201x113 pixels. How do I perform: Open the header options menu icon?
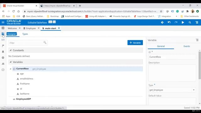click(197, 22)
